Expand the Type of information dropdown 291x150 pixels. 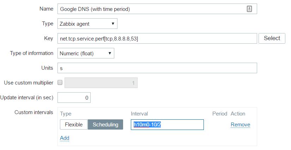(85, 54)
